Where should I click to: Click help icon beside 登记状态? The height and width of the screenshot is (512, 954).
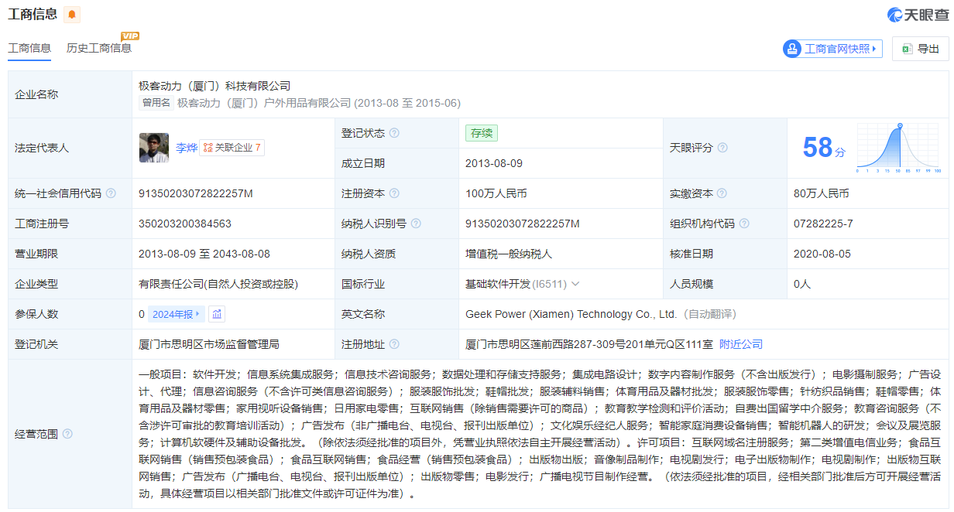pos(394,133)
